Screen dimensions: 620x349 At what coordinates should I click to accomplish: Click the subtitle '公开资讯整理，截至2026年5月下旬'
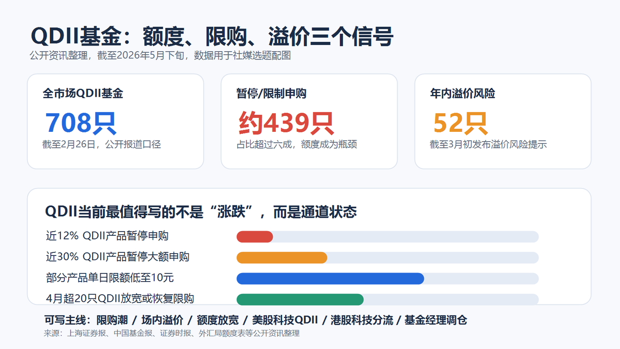pos(109,55)
